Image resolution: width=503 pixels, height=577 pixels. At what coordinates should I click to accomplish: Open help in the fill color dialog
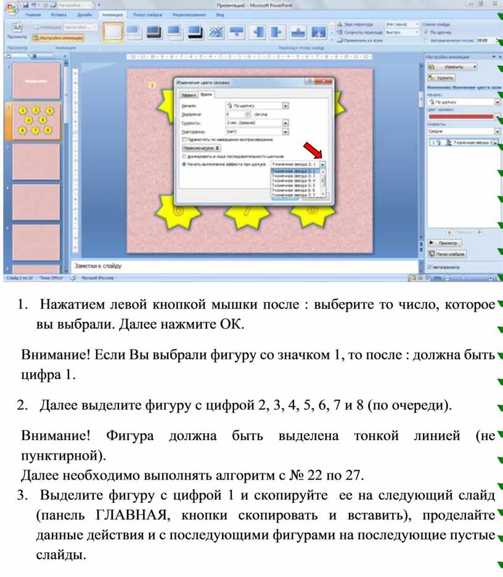(310, 81)
